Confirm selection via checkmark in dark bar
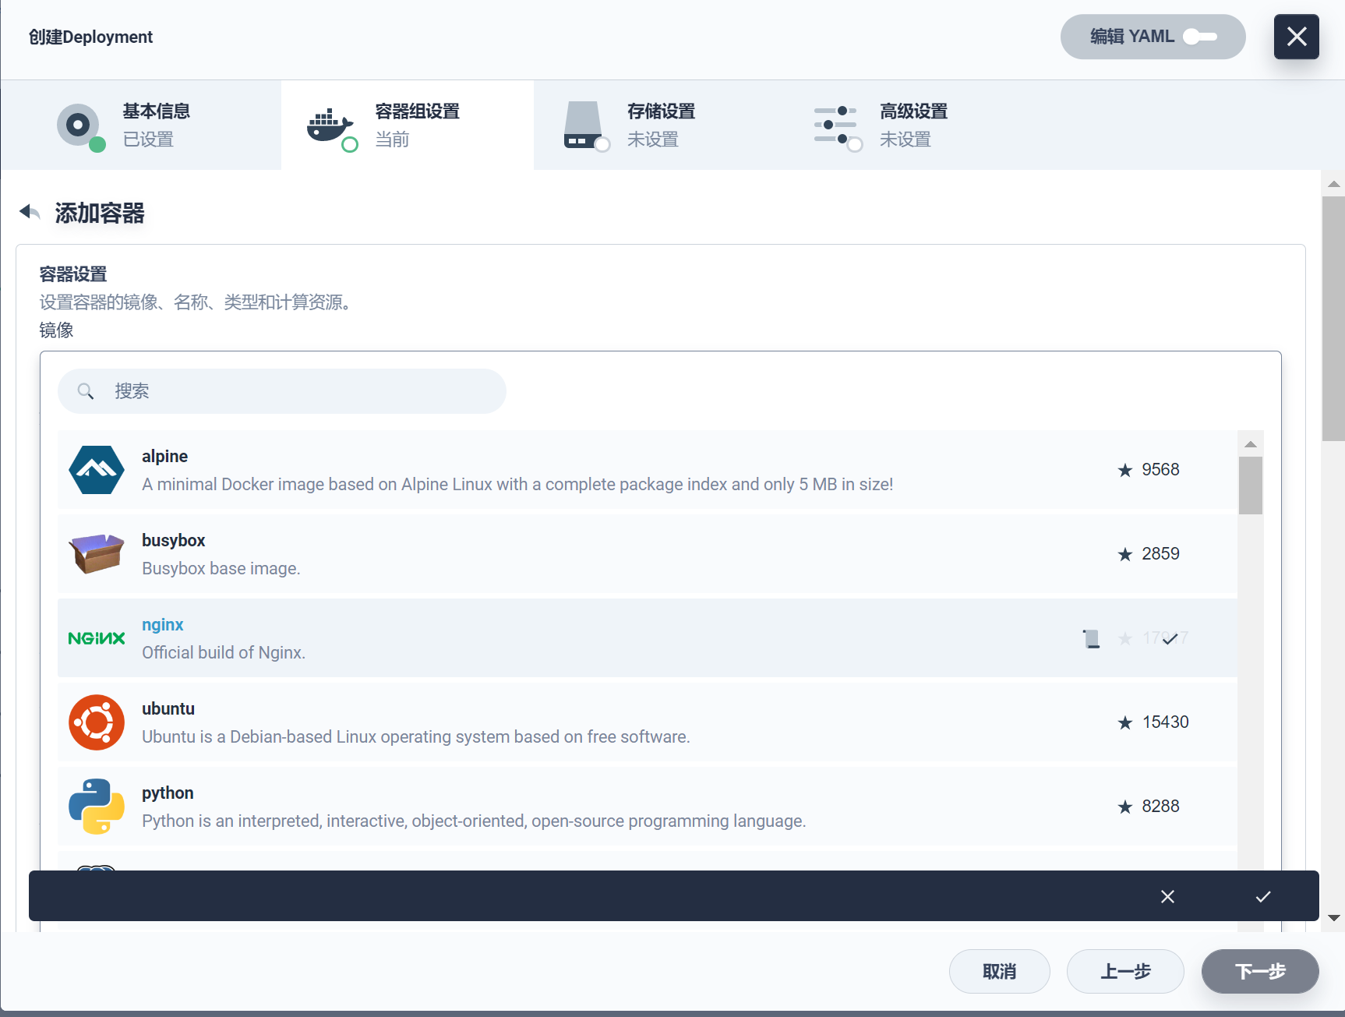This screenshot has height=1017, width=1345. pos(1263,896)
